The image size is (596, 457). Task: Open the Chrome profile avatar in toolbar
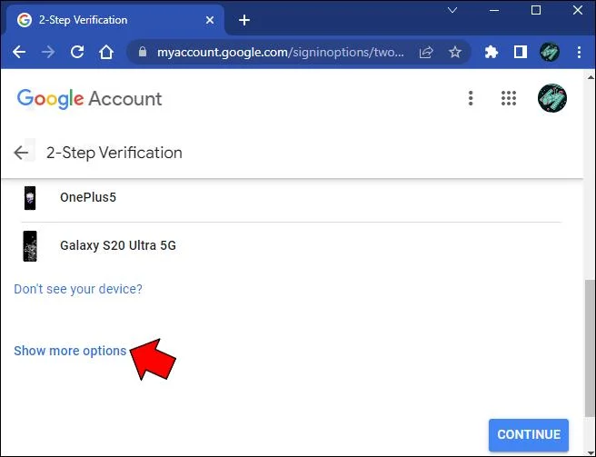[x=550, y=52]
